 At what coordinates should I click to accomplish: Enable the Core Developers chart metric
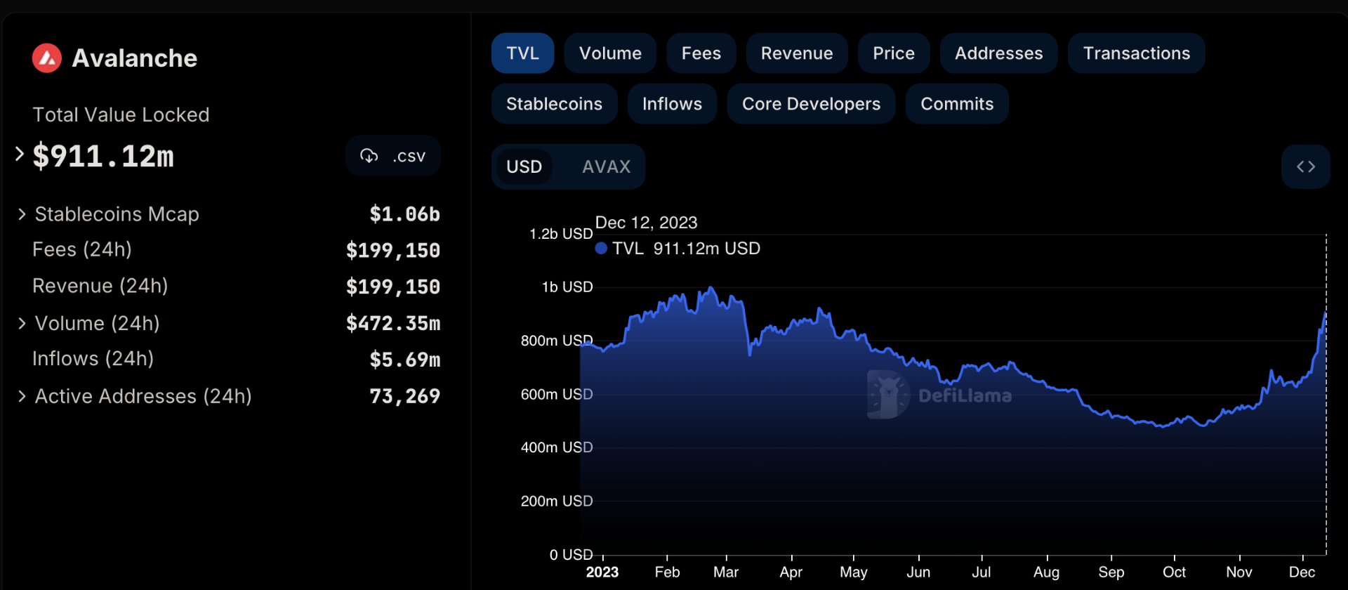pyautogui.click(x=811, y=104)
